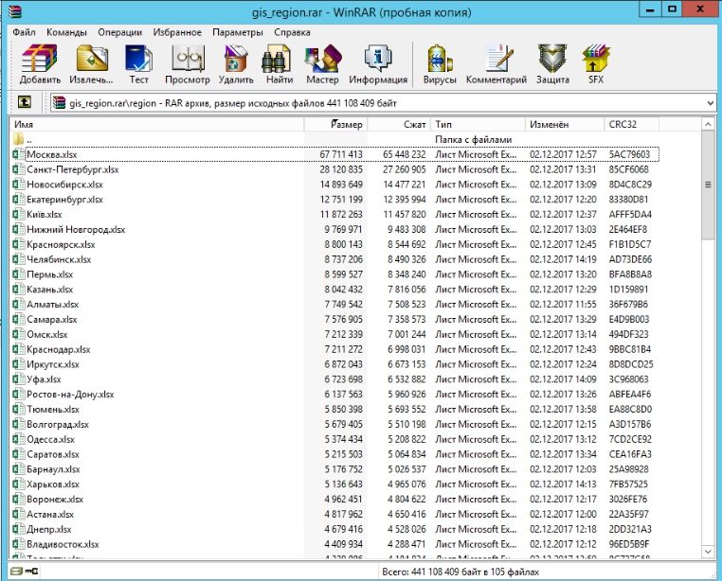The height and width of the screenshot is (581, 722).
Task: Open the Операции menu
Action: 119,32
